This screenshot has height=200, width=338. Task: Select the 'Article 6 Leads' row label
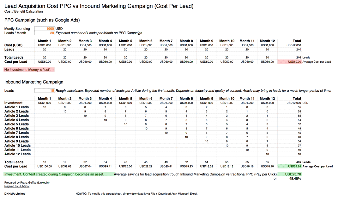click(x=16, y=129)
